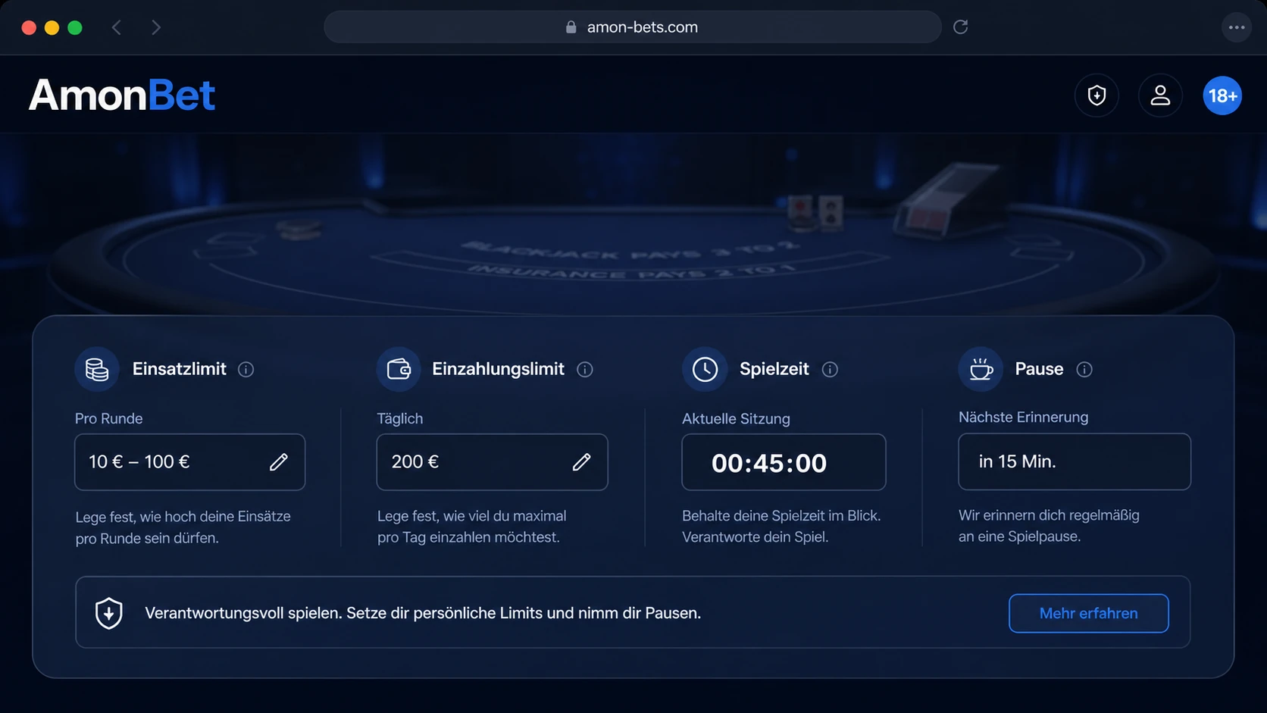Minimize the browser window with yellow button
Viewport: 1267px width, 713px height.
tap(52, 28)
